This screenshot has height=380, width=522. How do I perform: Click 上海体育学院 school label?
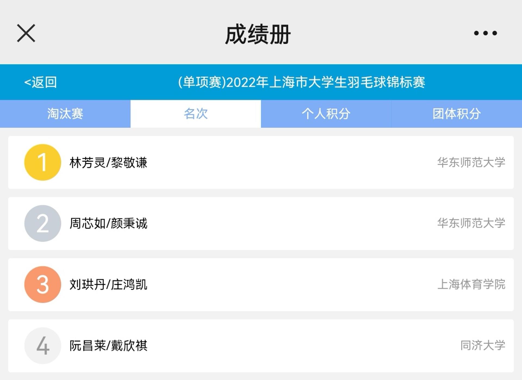[471, 284]
